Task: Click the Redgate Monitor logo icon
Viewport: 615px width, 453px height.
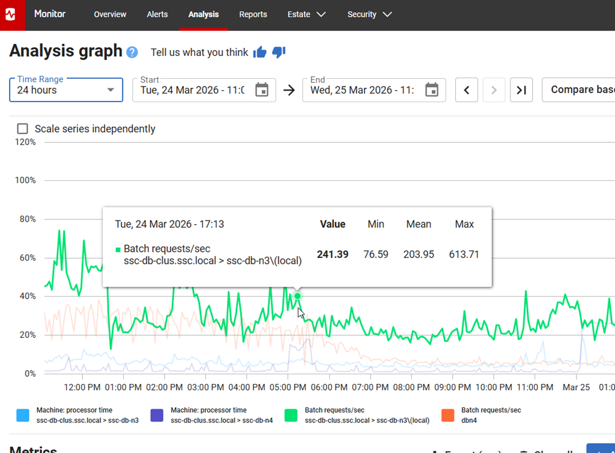Action: point(11,14)
